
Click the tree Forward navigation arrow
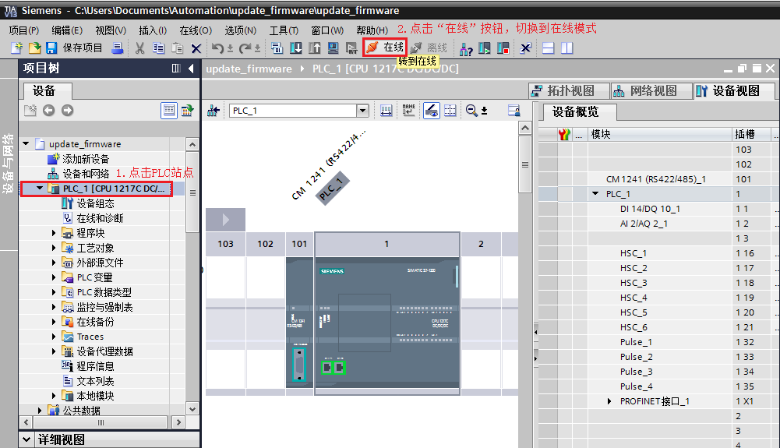click(x=67, y=111)
